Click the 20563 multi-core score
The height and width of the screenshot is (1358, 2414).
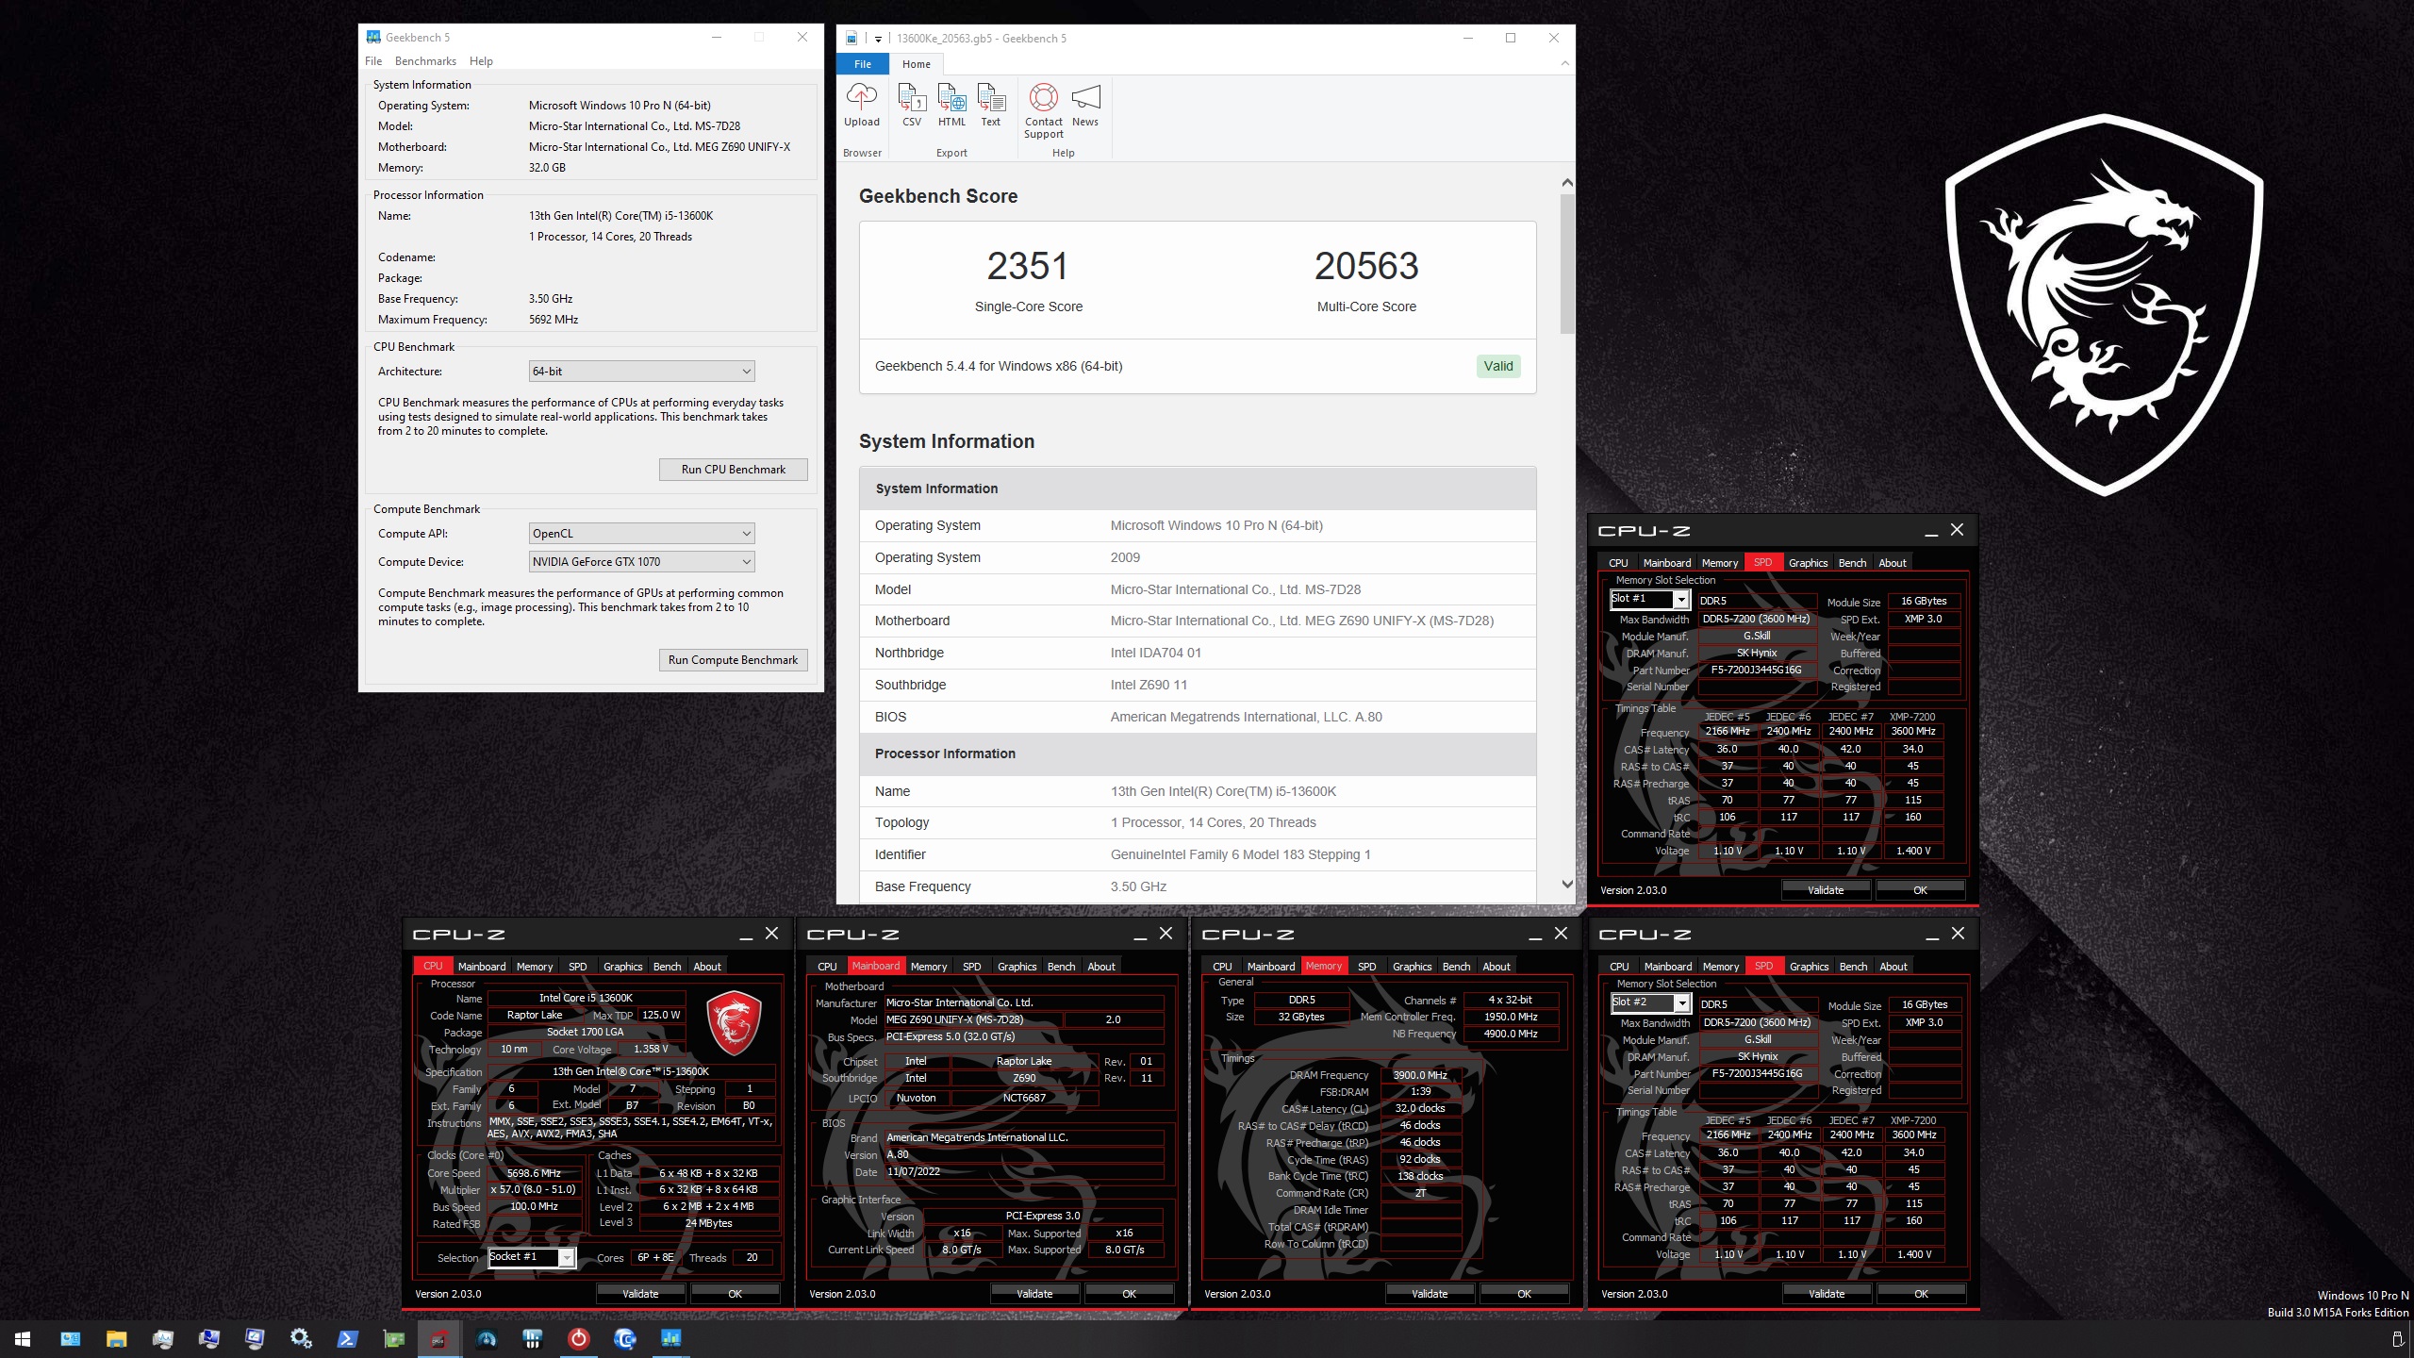pos(1365,266)
